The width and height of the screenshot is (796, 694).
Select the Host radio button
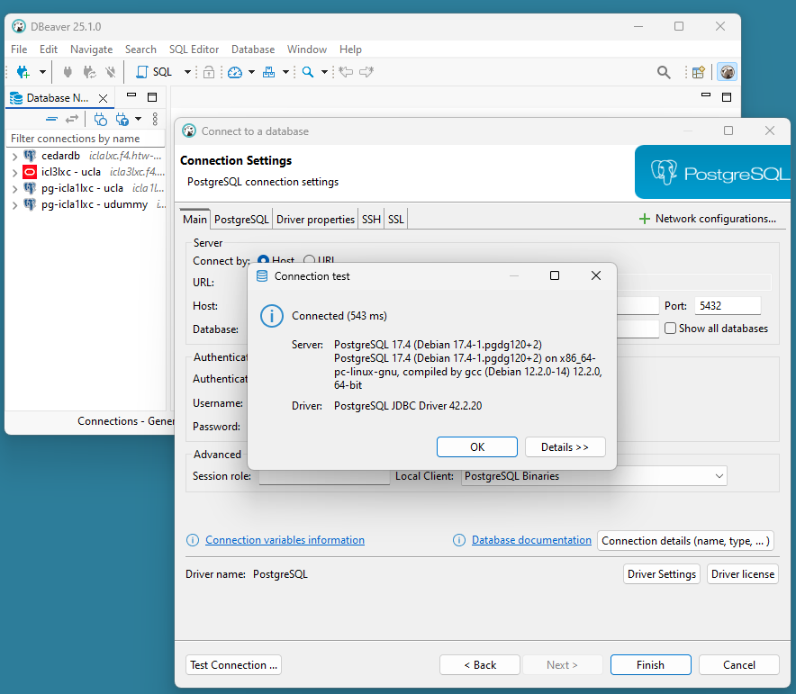point(263,260)
